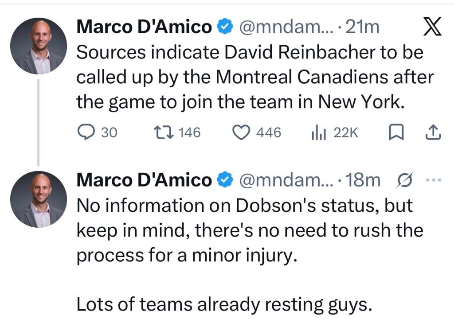The height and width of the screenshot is (319, 454).
Task: Open more options menu on second tweet
Action: [433, 180]
